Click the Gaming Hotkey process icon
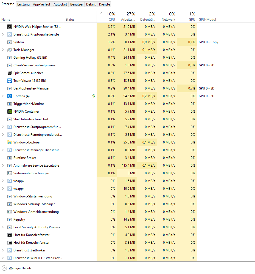The width and height of the screenshot is (255, 274). coord(10,58)
